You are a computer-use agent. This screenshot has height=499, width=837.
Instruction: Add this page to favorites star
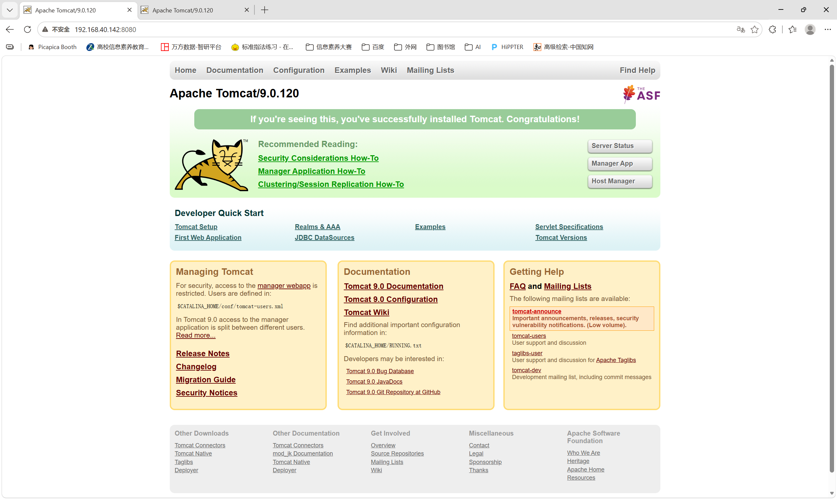click(755, 30)
